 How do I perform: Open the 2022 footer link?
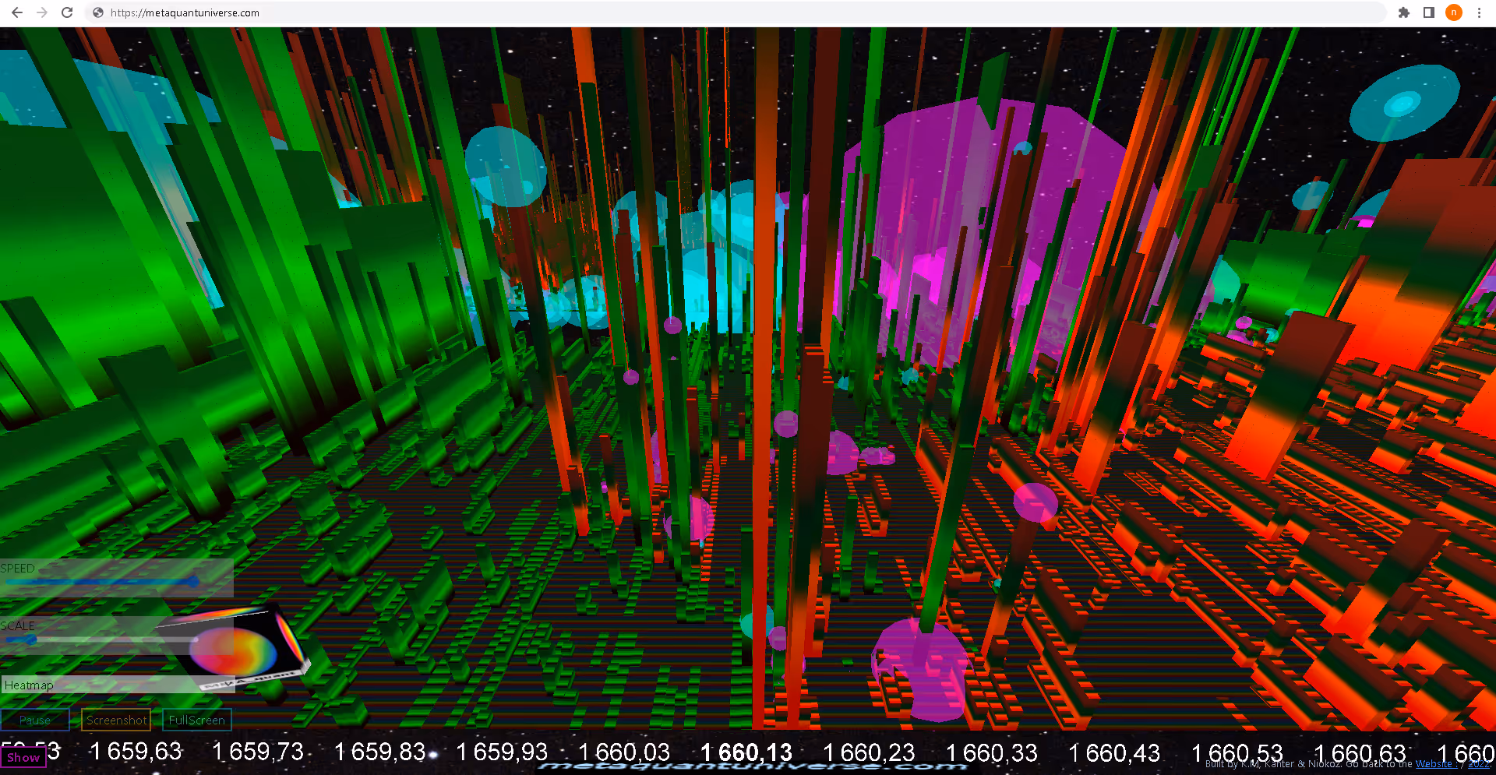(1478, 764)
